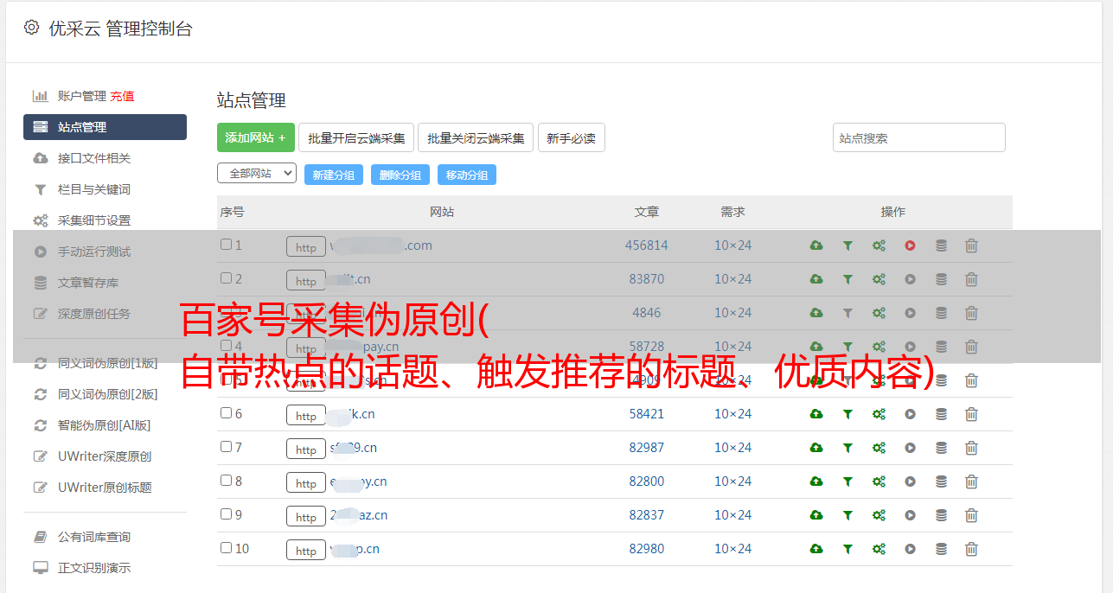Click the green filter icon in row 8
The height and width of the screenshot is (593, 1113).
click(848, 481)
